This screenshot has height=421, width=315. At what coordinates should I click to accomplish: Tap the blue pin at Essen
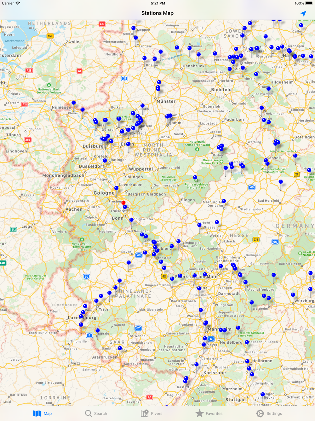click(x=128, y=144)
